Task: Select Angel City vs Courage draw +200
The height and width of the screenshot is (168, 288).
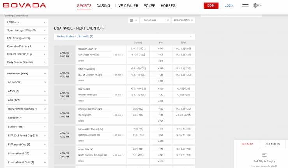Action: (x=161, y=161)
